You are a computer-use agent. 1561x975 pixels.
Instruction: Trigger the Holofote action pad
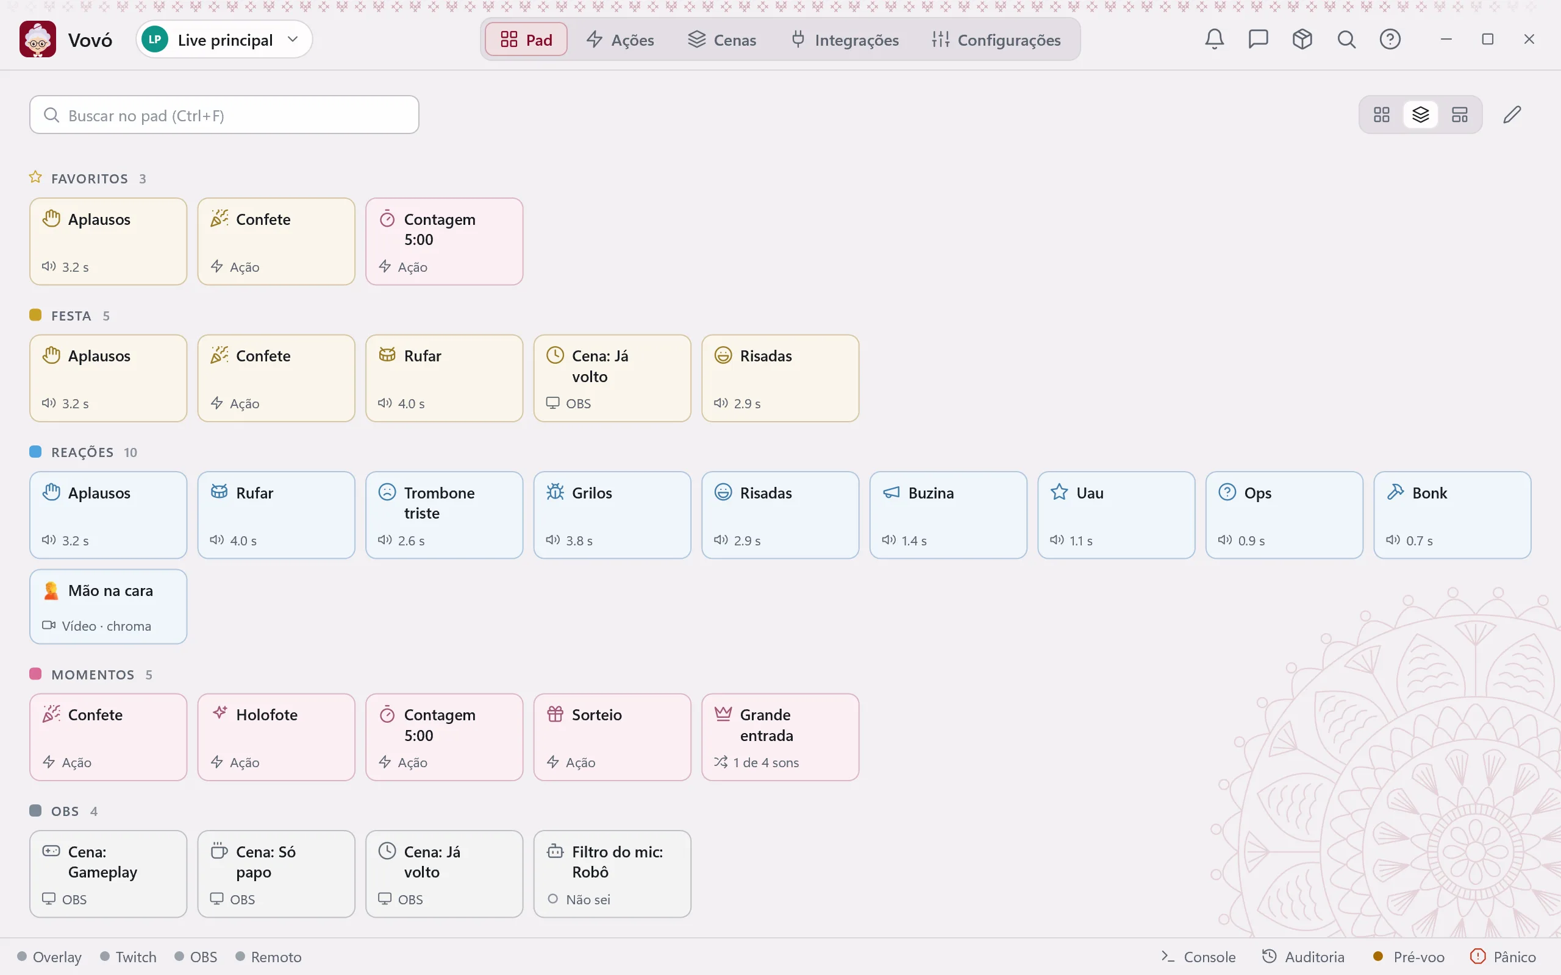[x=276, y=737]
